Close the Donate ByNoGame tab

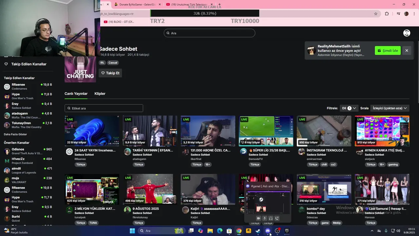[160, 5]
